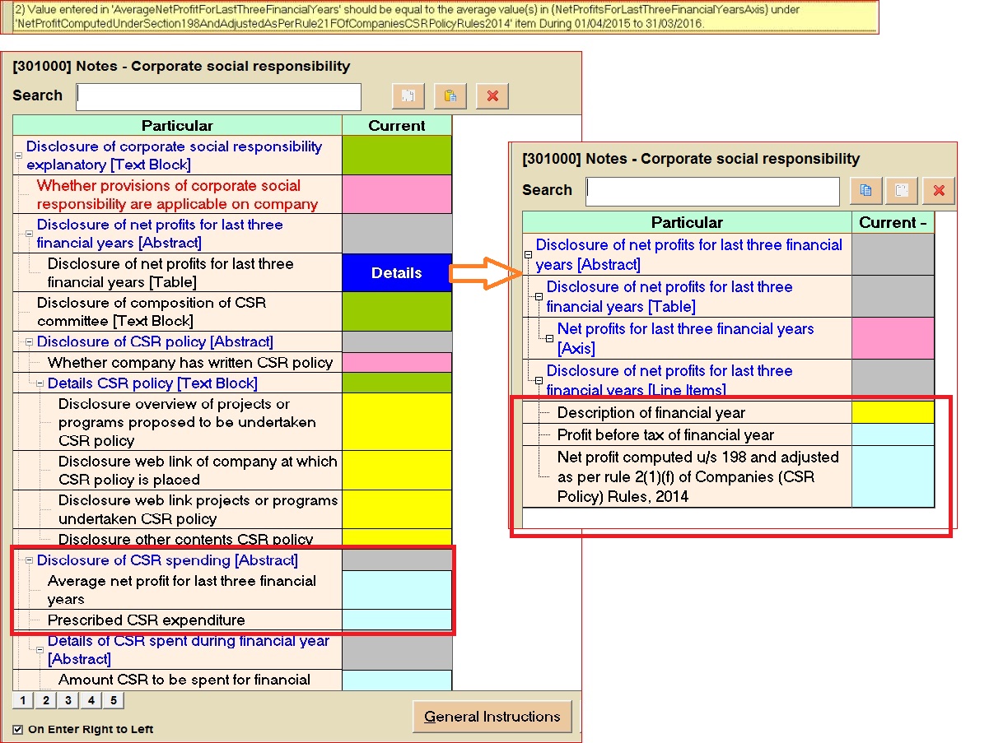The width and height of the screenshot is (1003, 743).
Task: Click the red X icon in the right detail panel
Action: pos(939,191)
